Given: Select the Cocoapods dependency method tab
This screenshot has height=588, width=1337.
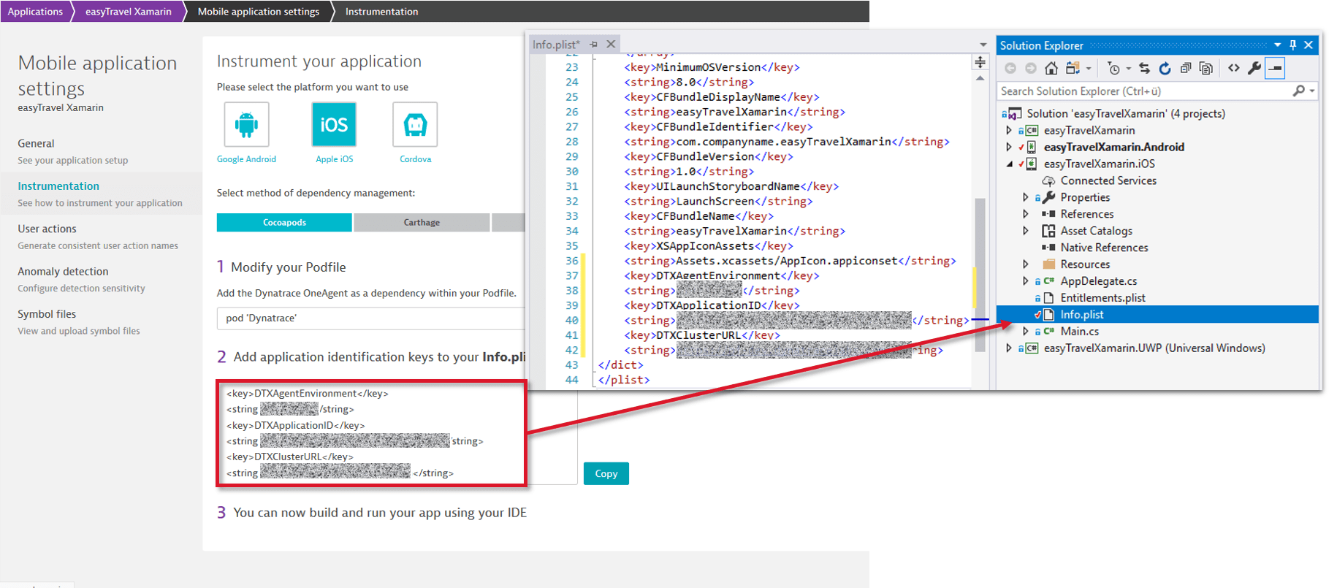Looking at the screenshot, I should click(x=284, y=223).
